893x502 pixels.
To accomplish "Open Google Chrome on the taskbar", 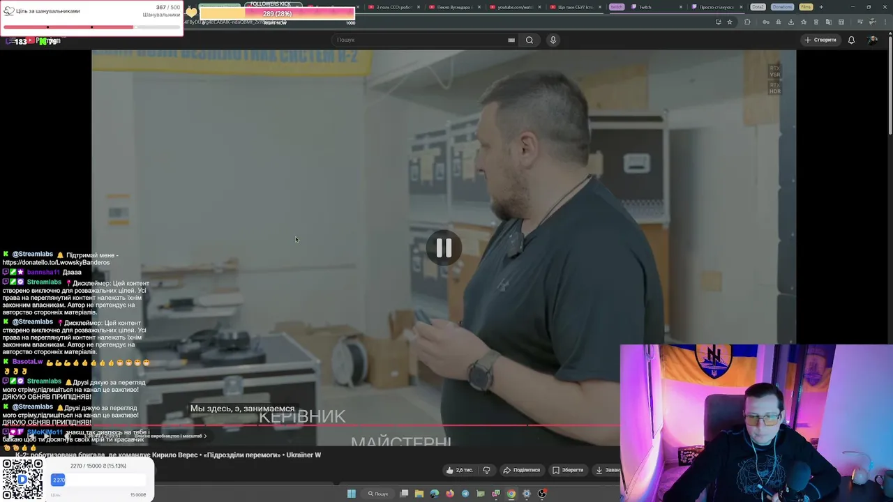I will [x=511, y=494].
